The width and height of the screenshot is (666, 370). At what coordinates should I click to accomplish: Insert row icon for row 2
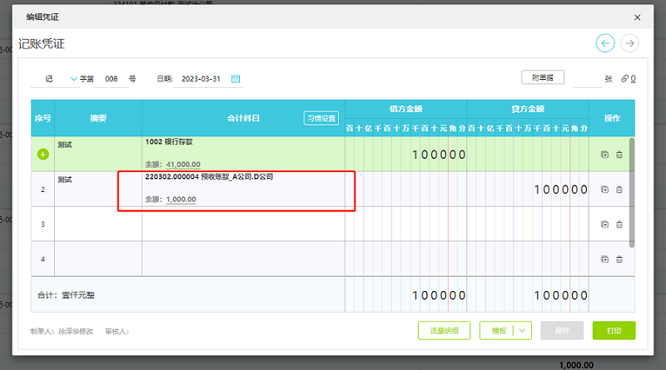click(605, 190)
